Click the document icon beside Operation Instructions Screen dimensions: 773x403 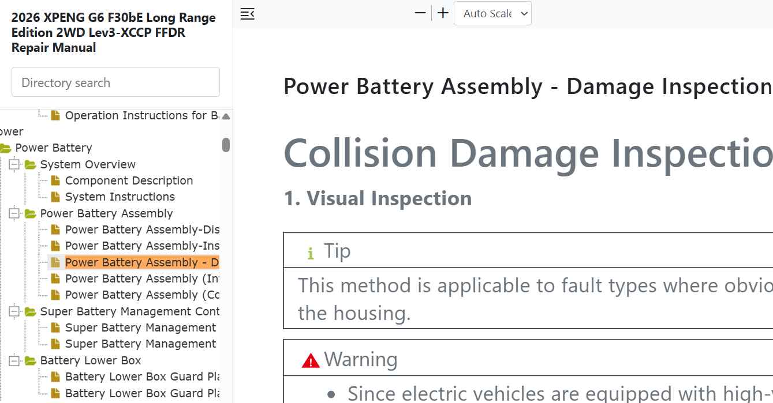pos(55,115)
